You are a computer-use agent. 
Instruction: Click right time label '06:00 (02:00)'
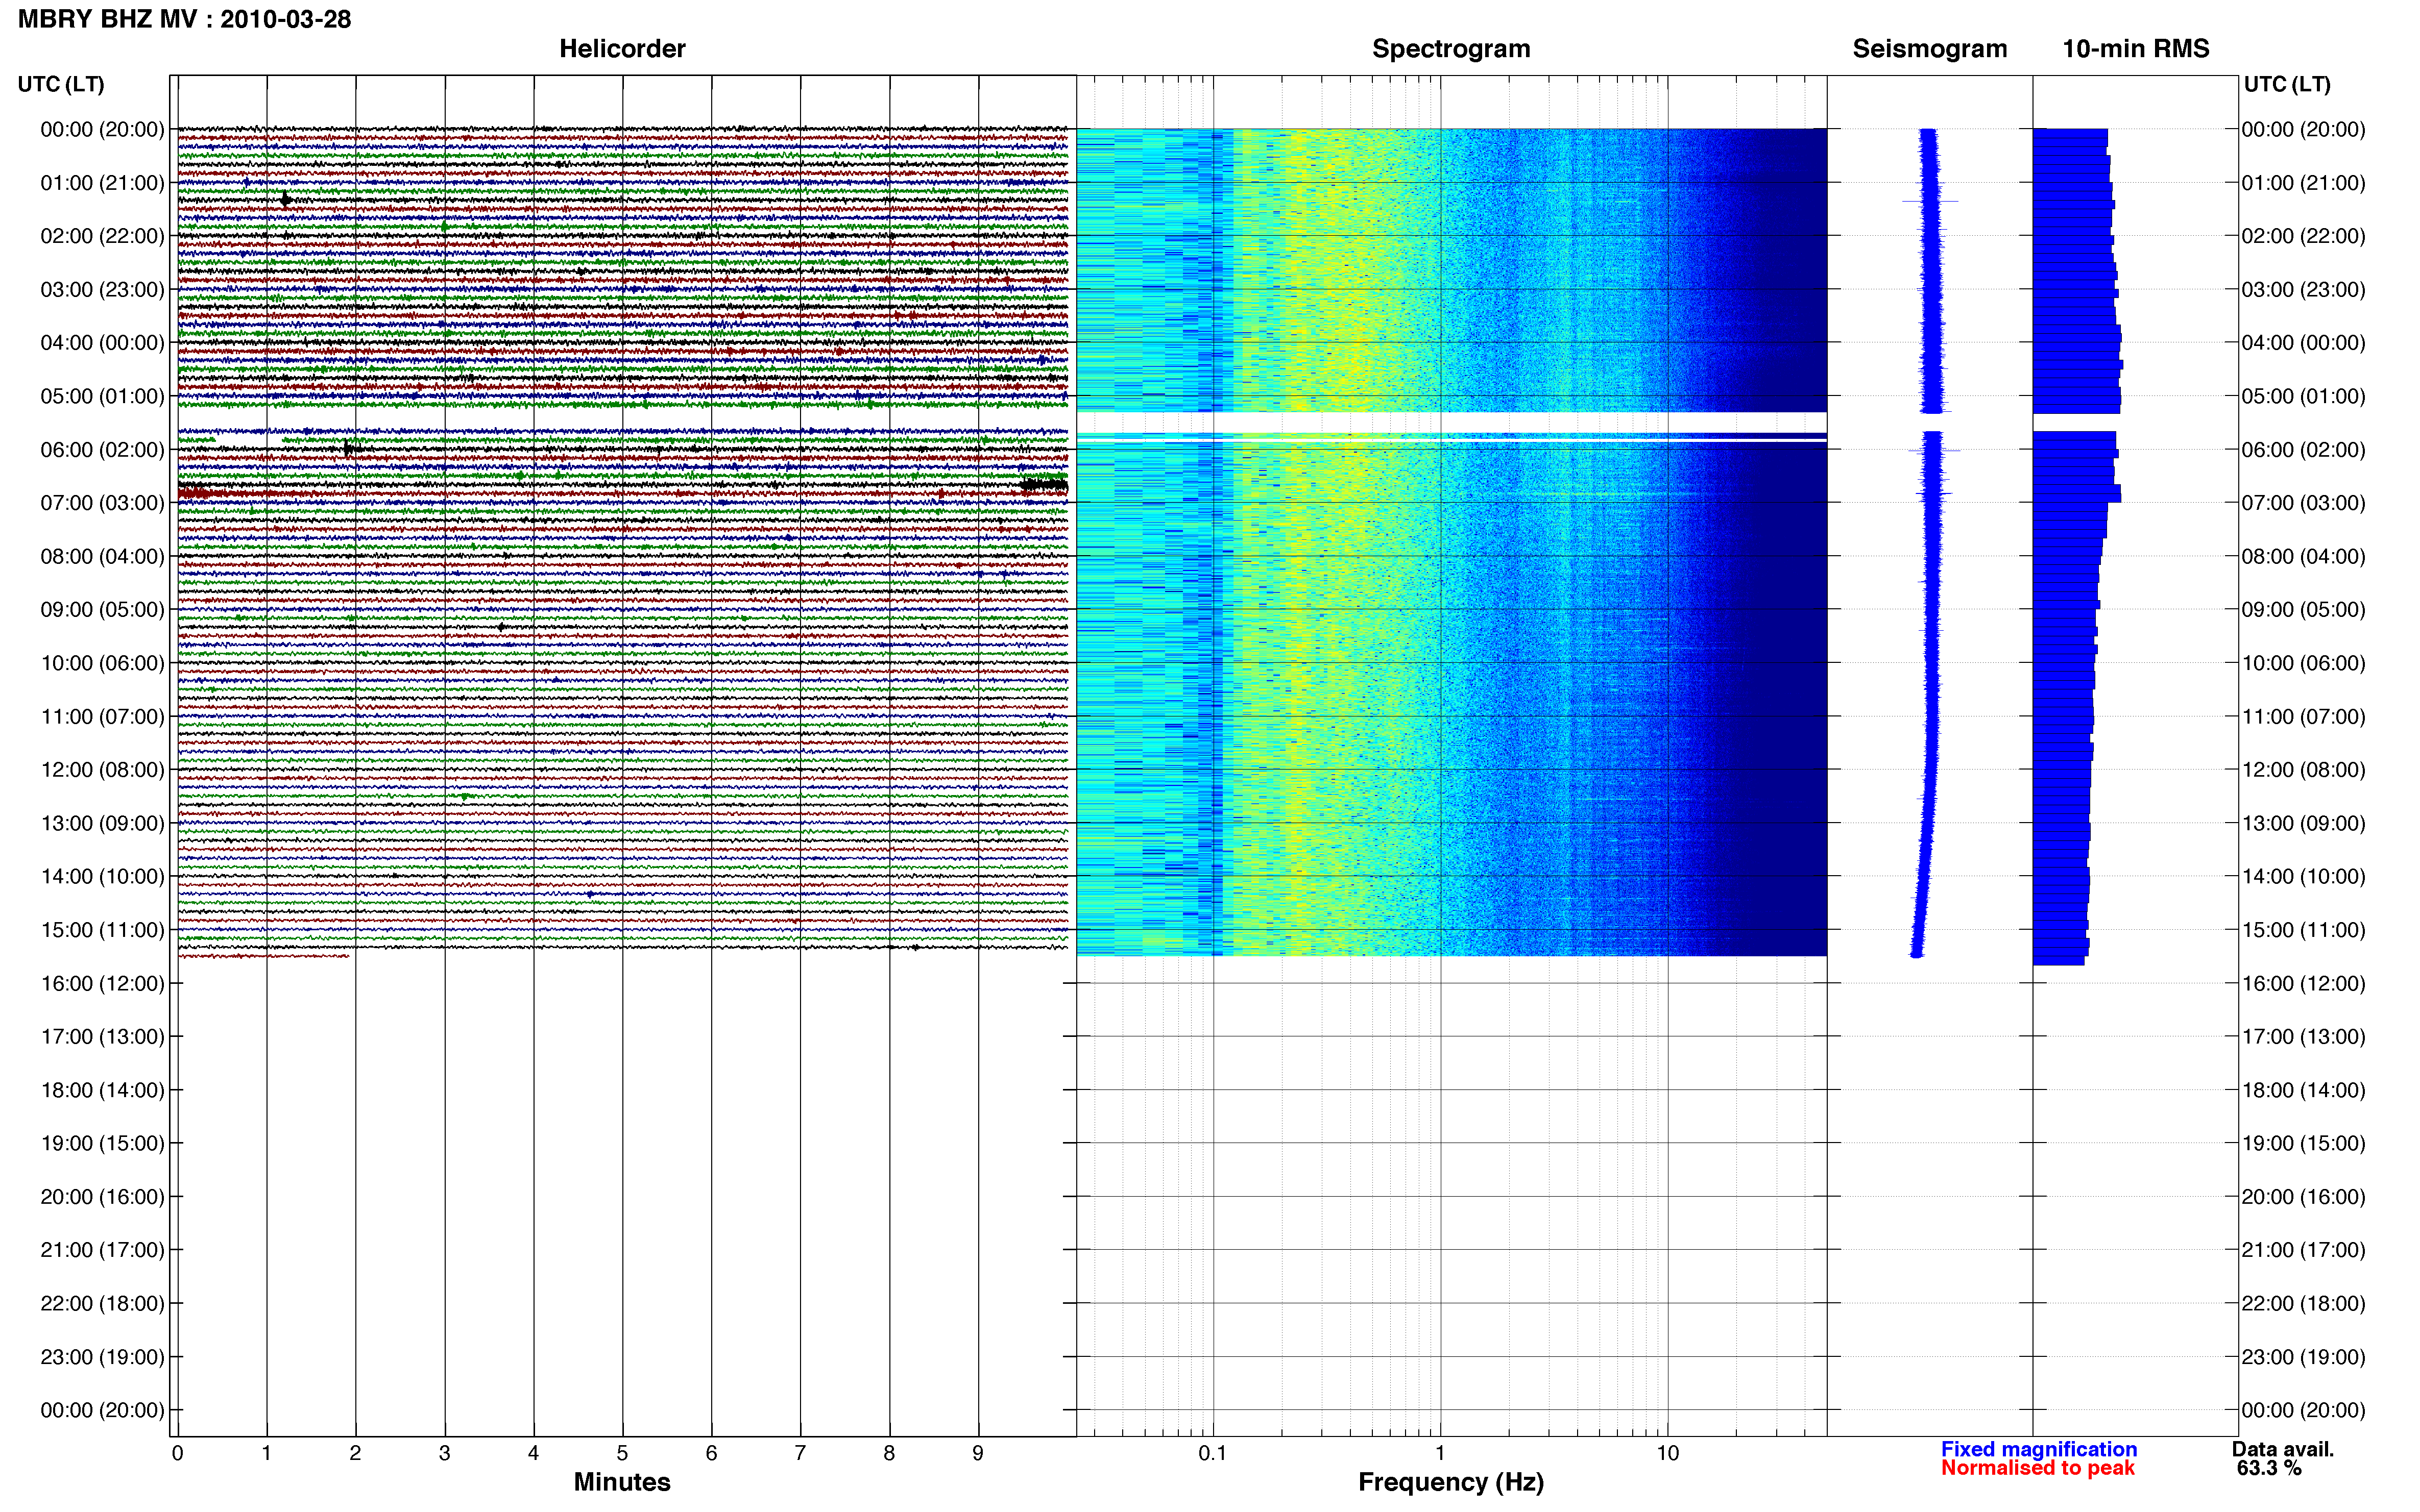click(2303, 450)
